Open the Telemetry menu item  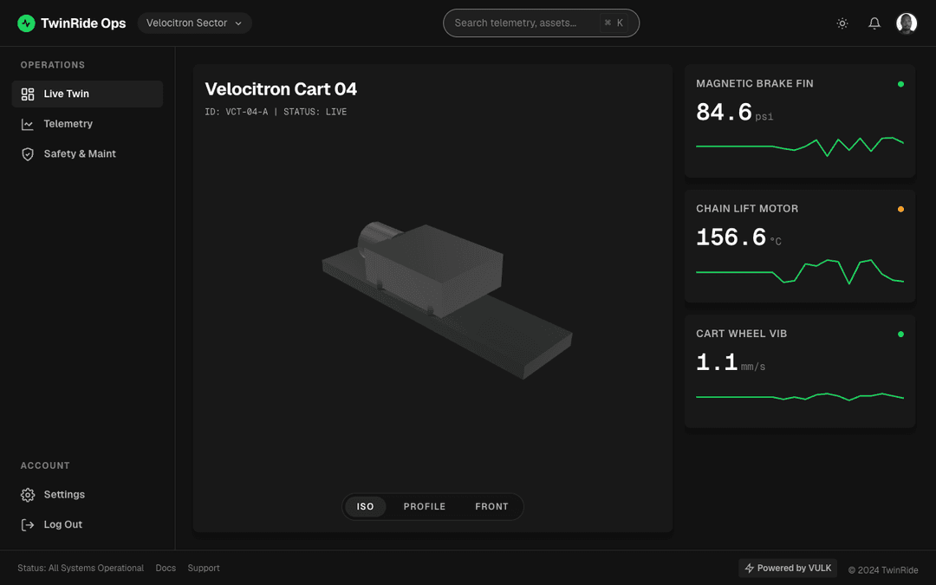[88, 124]
